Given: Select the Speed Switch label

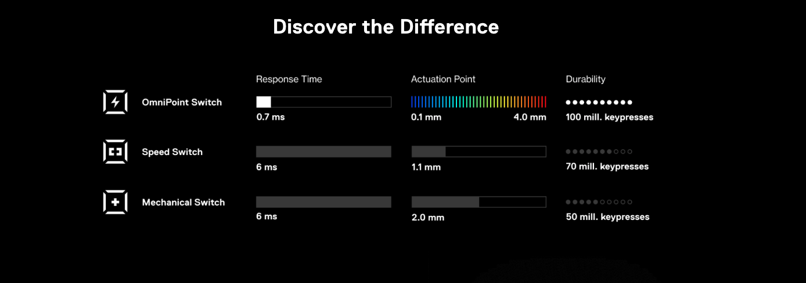Looking at the screenshot, I should 172,152.
